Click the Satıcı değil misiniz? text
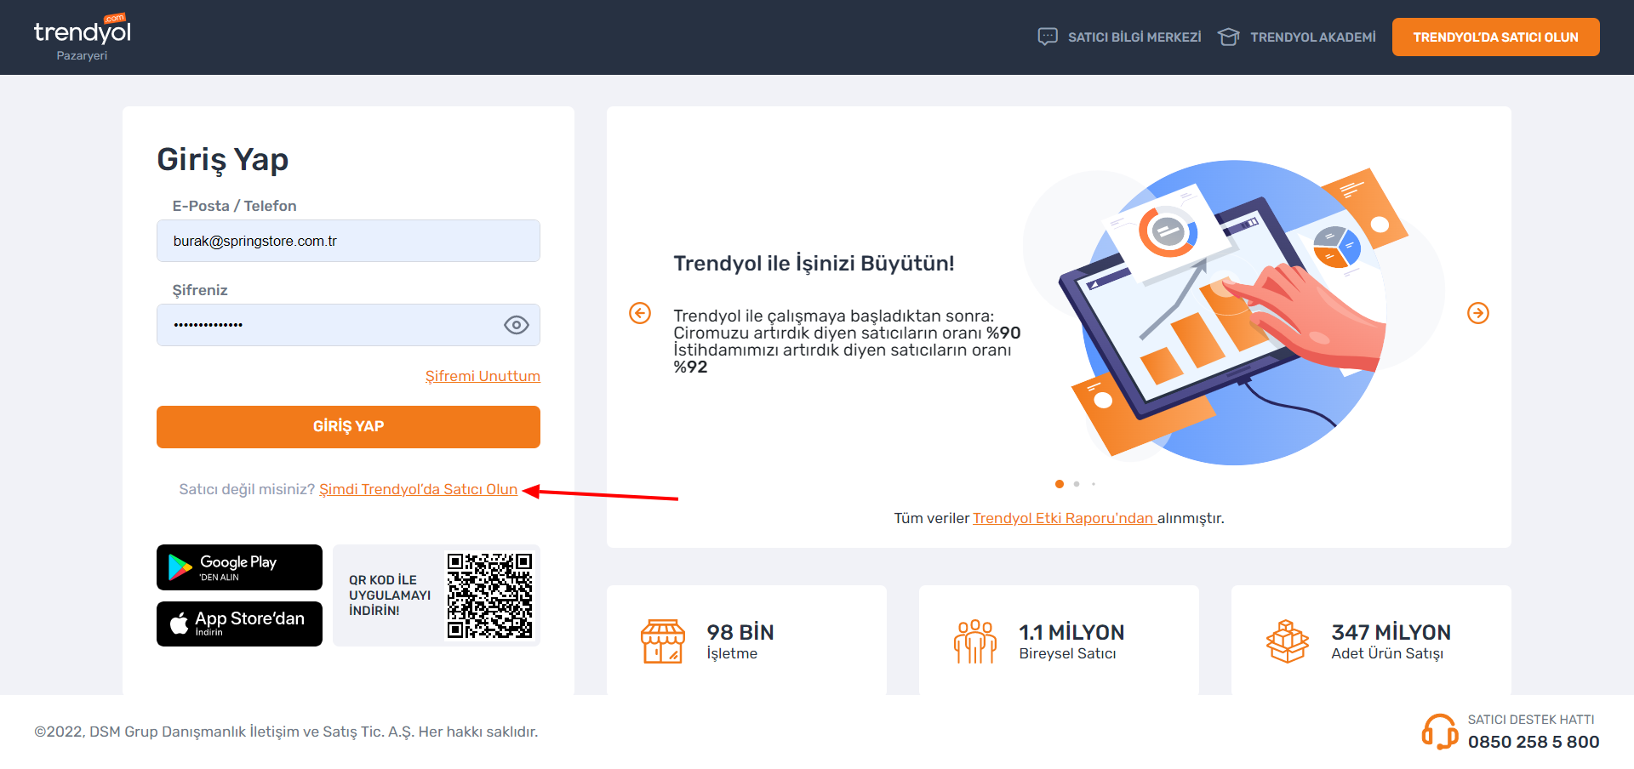The height and width of the screenshot is (769, 1634). [247, 489]
